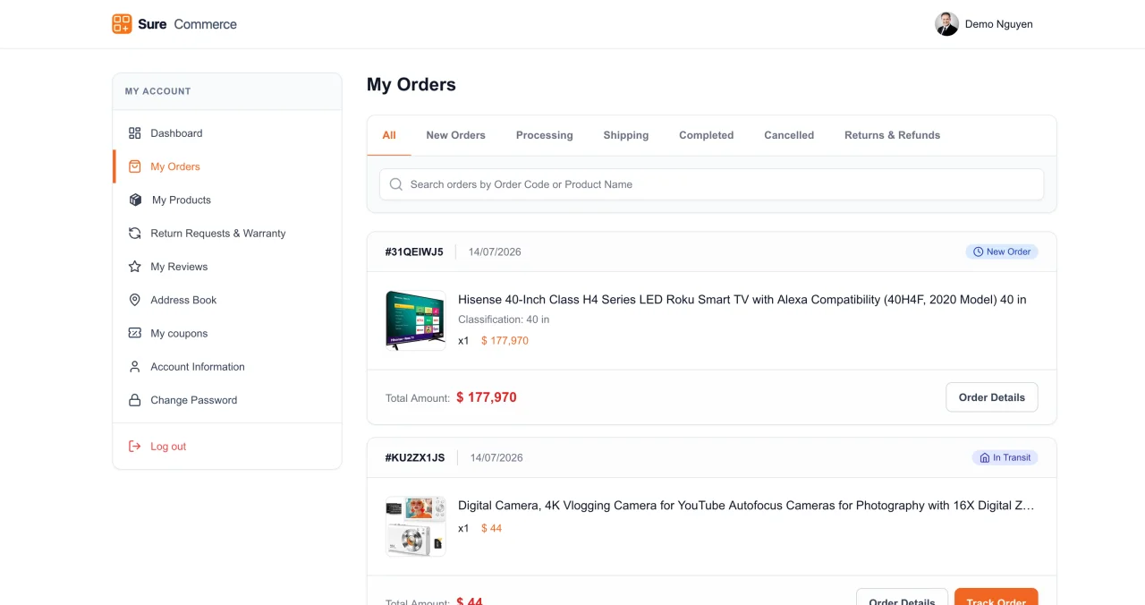Open My Reviews page
Screen dimensions: 1145x605
point(227,267)
